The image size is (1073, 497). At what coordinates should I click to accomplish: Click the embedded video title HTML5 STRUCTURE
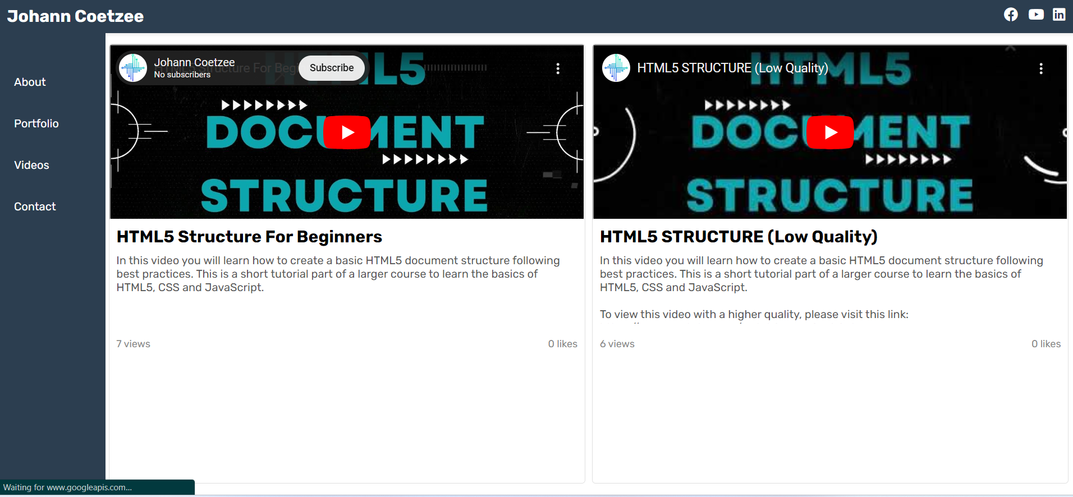click(732, 68)
